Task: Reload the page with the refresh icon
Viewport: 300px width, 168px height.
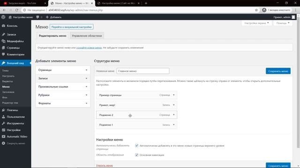Action: 17,10
